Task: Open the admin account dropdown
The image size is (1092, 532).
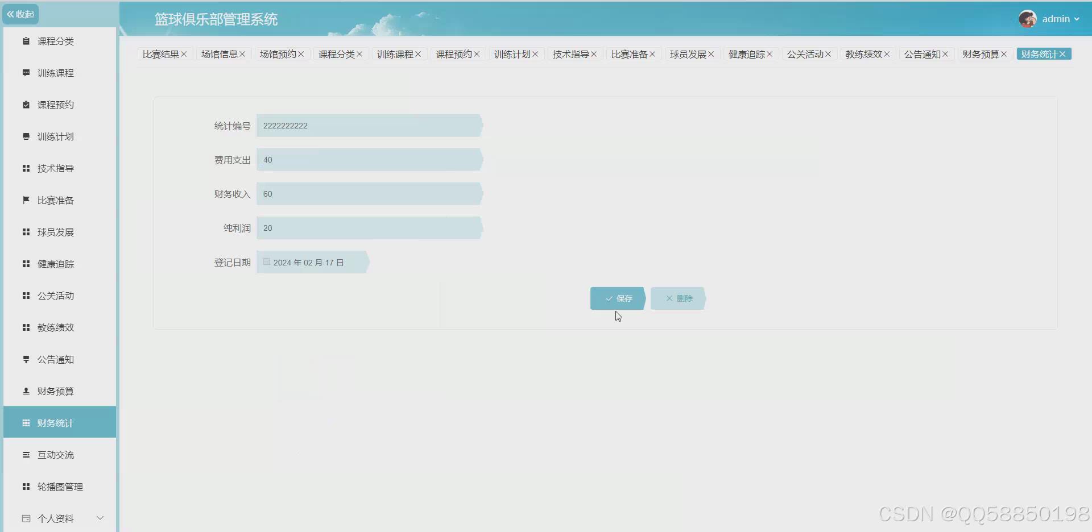Action: tap(1059, 18)
